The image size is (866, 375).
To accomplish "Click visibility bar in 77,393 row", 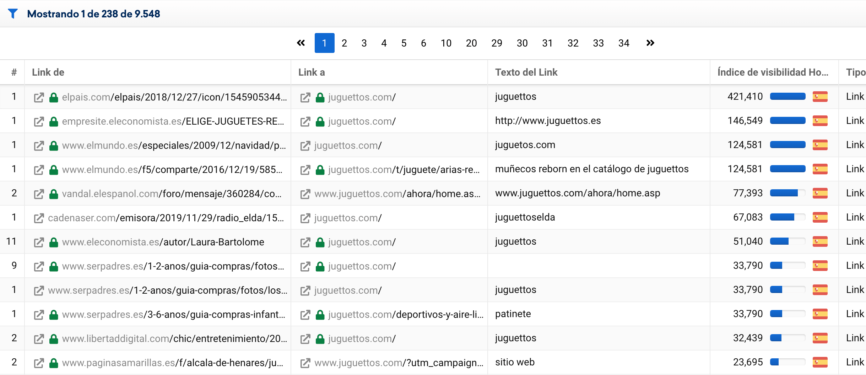I will (x=787, y=193).
